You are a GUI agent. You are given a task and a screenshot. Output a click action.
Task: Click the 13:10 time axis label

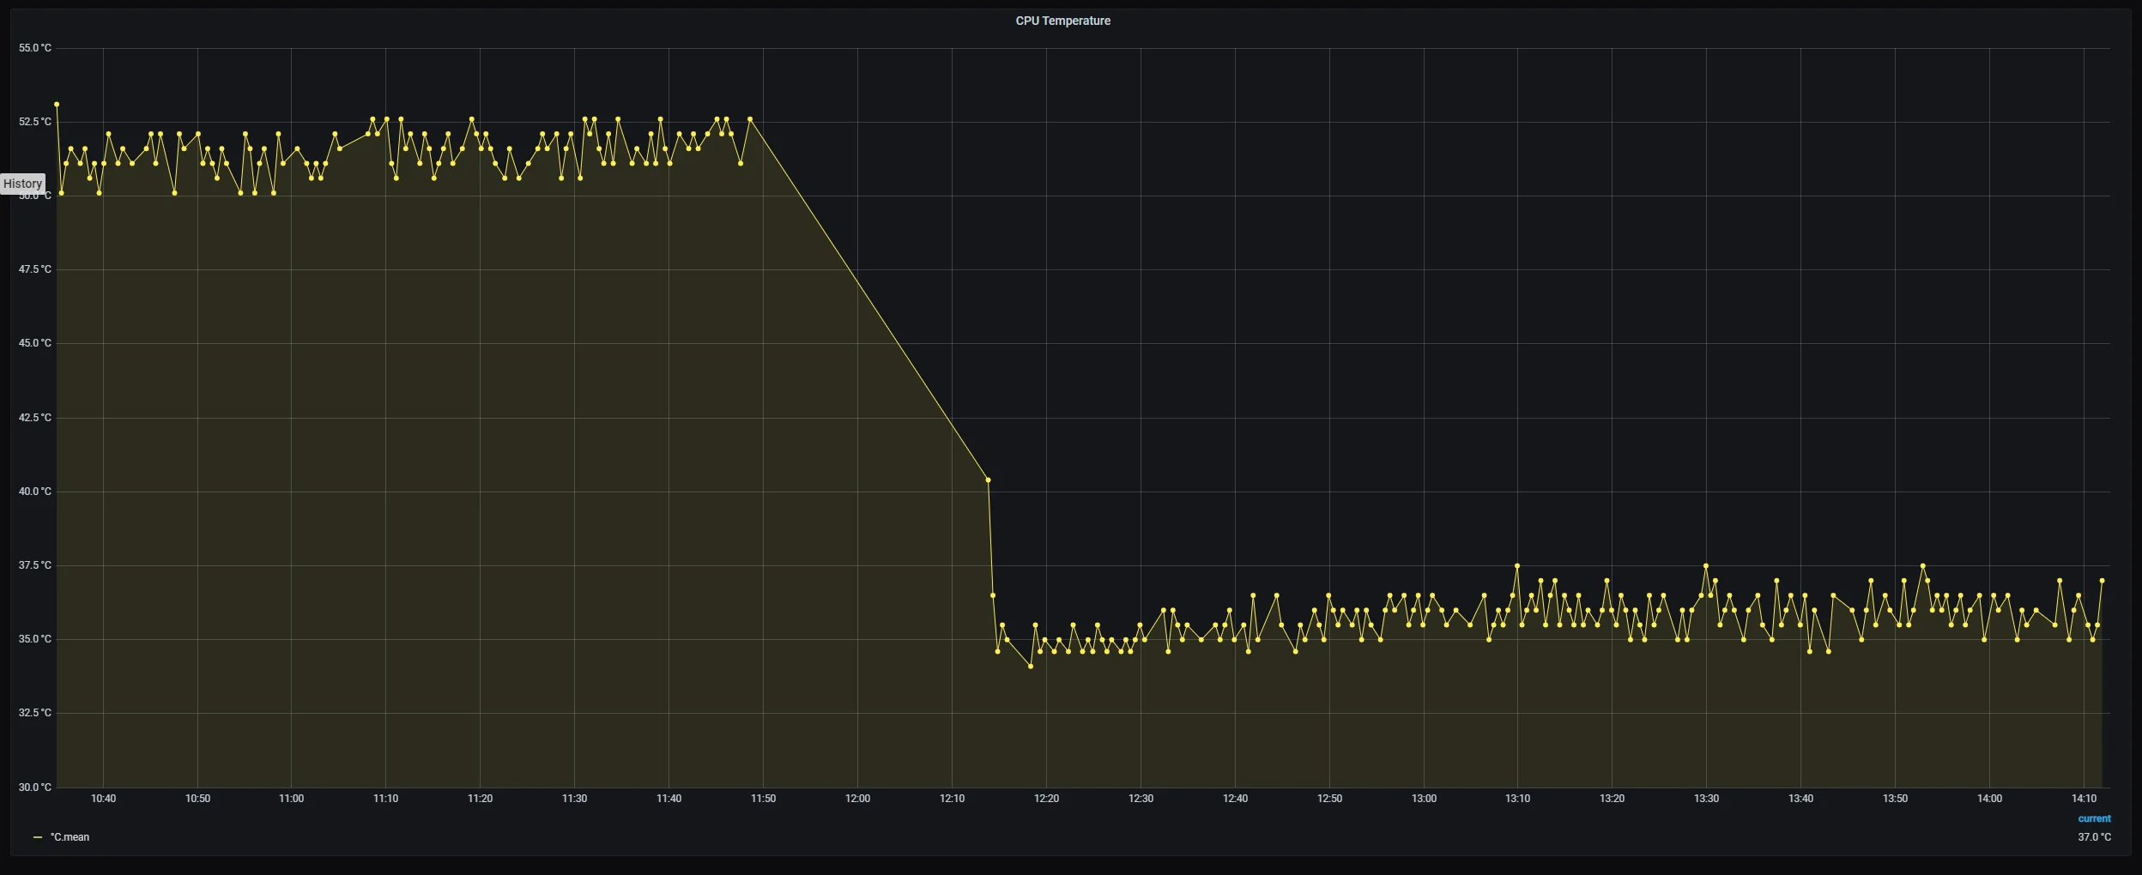pos(1518,799)
